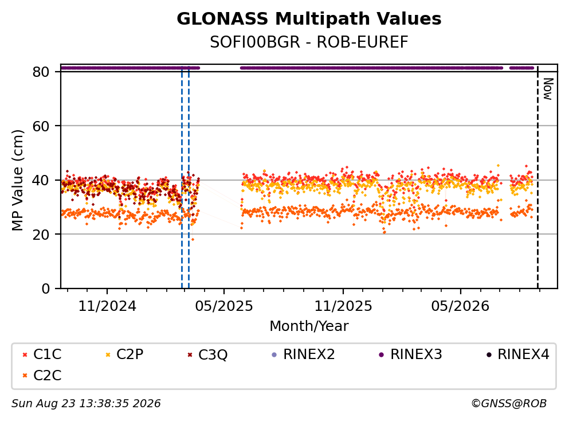This screenshot has height=421, width=569.
Task: Select the RINEX3 legend label
Action: point(416,354)
